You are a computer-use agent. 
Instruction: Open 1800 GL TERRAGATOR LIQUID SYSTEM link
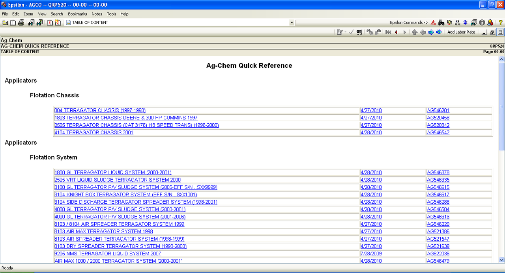(113, 173)
